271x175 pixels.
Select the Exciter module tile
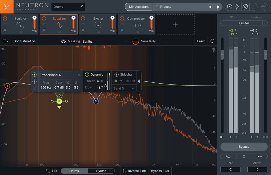point(98,24)
